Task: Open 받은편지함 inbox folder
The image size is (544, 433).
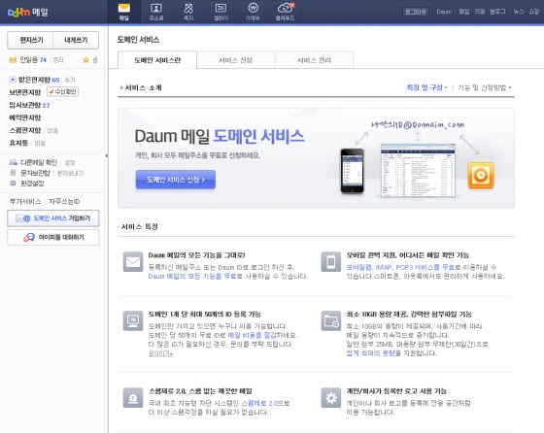Action: point(34,80)
